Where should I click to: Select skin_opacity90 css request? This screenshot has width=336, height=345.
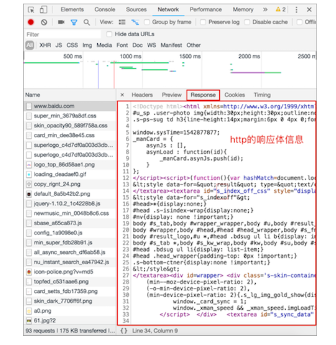tap(70, 126)
